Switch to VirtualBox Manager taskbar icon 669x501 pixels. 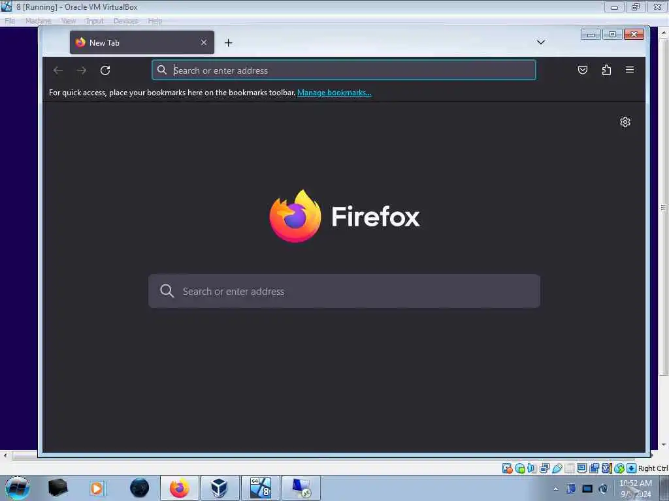(220, 488)
